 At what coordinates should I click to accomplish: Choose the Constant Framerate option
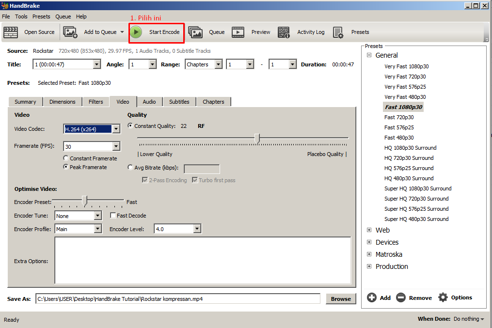coord(66,158)
